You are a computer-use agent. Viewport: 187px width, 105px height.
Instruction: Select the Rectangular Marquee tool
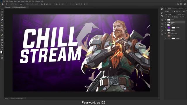[x=2, y=12]
